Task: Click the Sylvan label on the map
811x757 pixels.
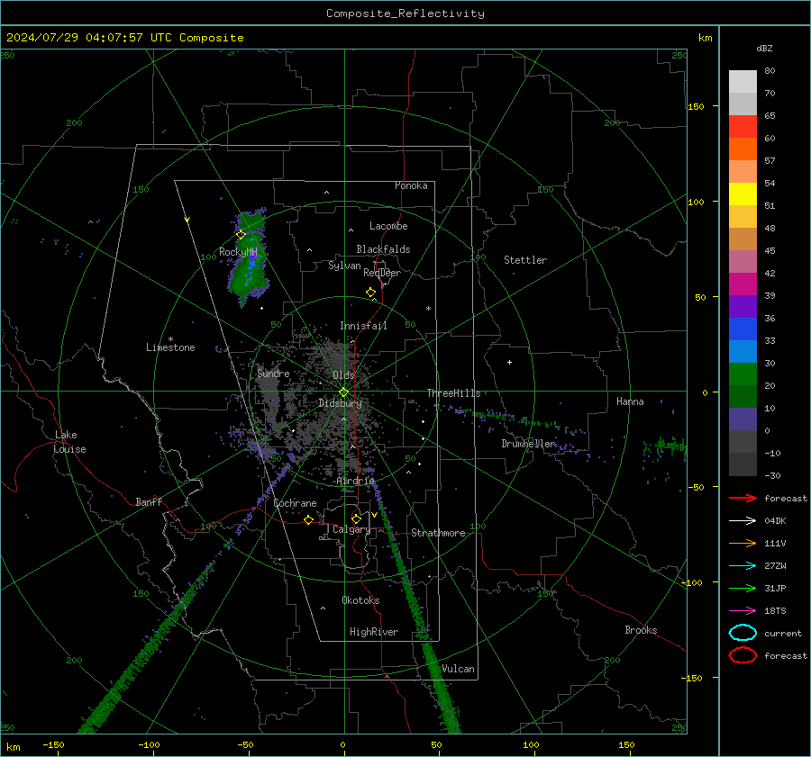Action: tap(344, 266)
